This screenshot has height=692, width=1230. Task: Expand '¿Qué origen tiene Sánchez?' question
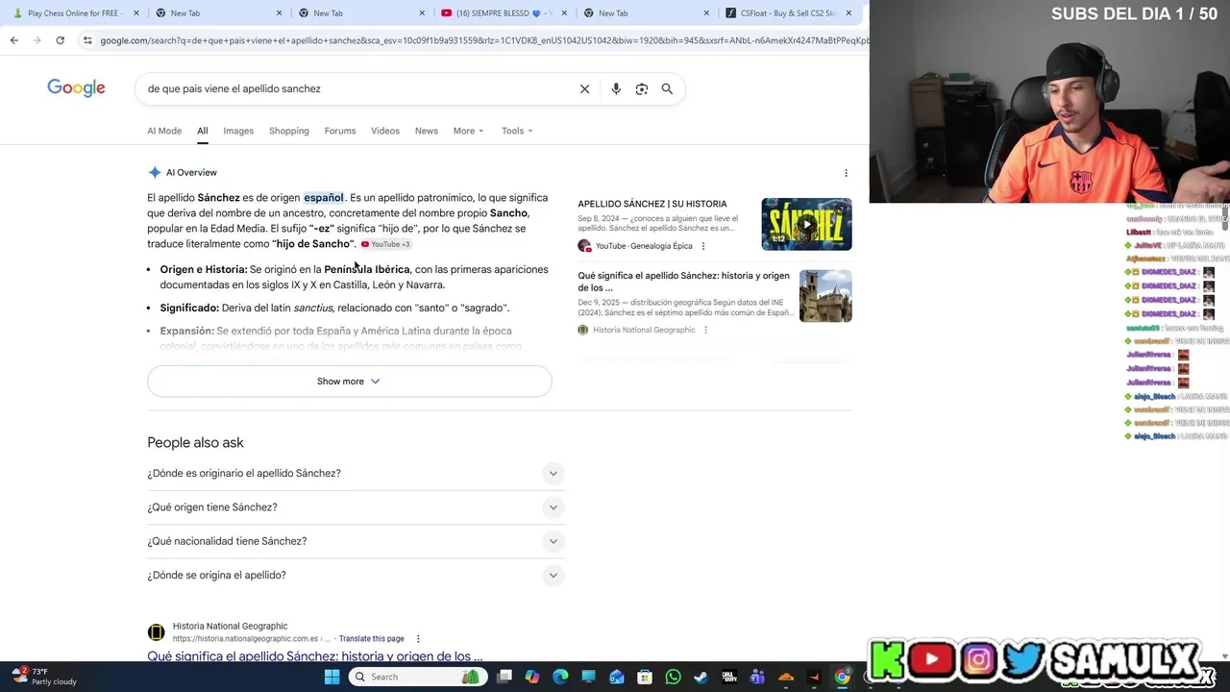click(x=356, y=507)
